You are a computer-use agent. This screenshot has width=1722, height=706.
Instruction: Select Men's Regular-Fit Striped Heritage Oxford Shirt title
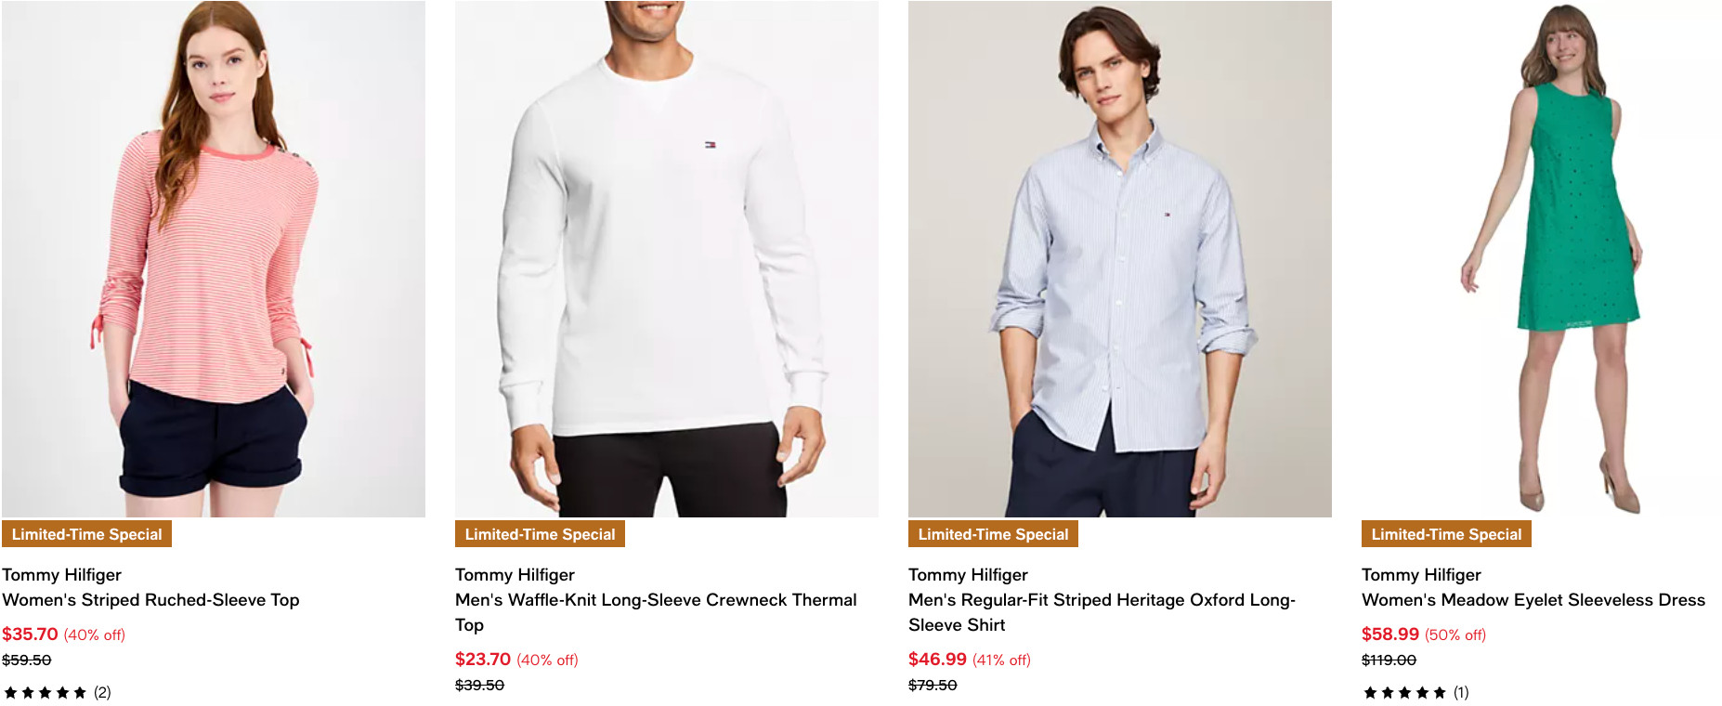(1101, 601)
